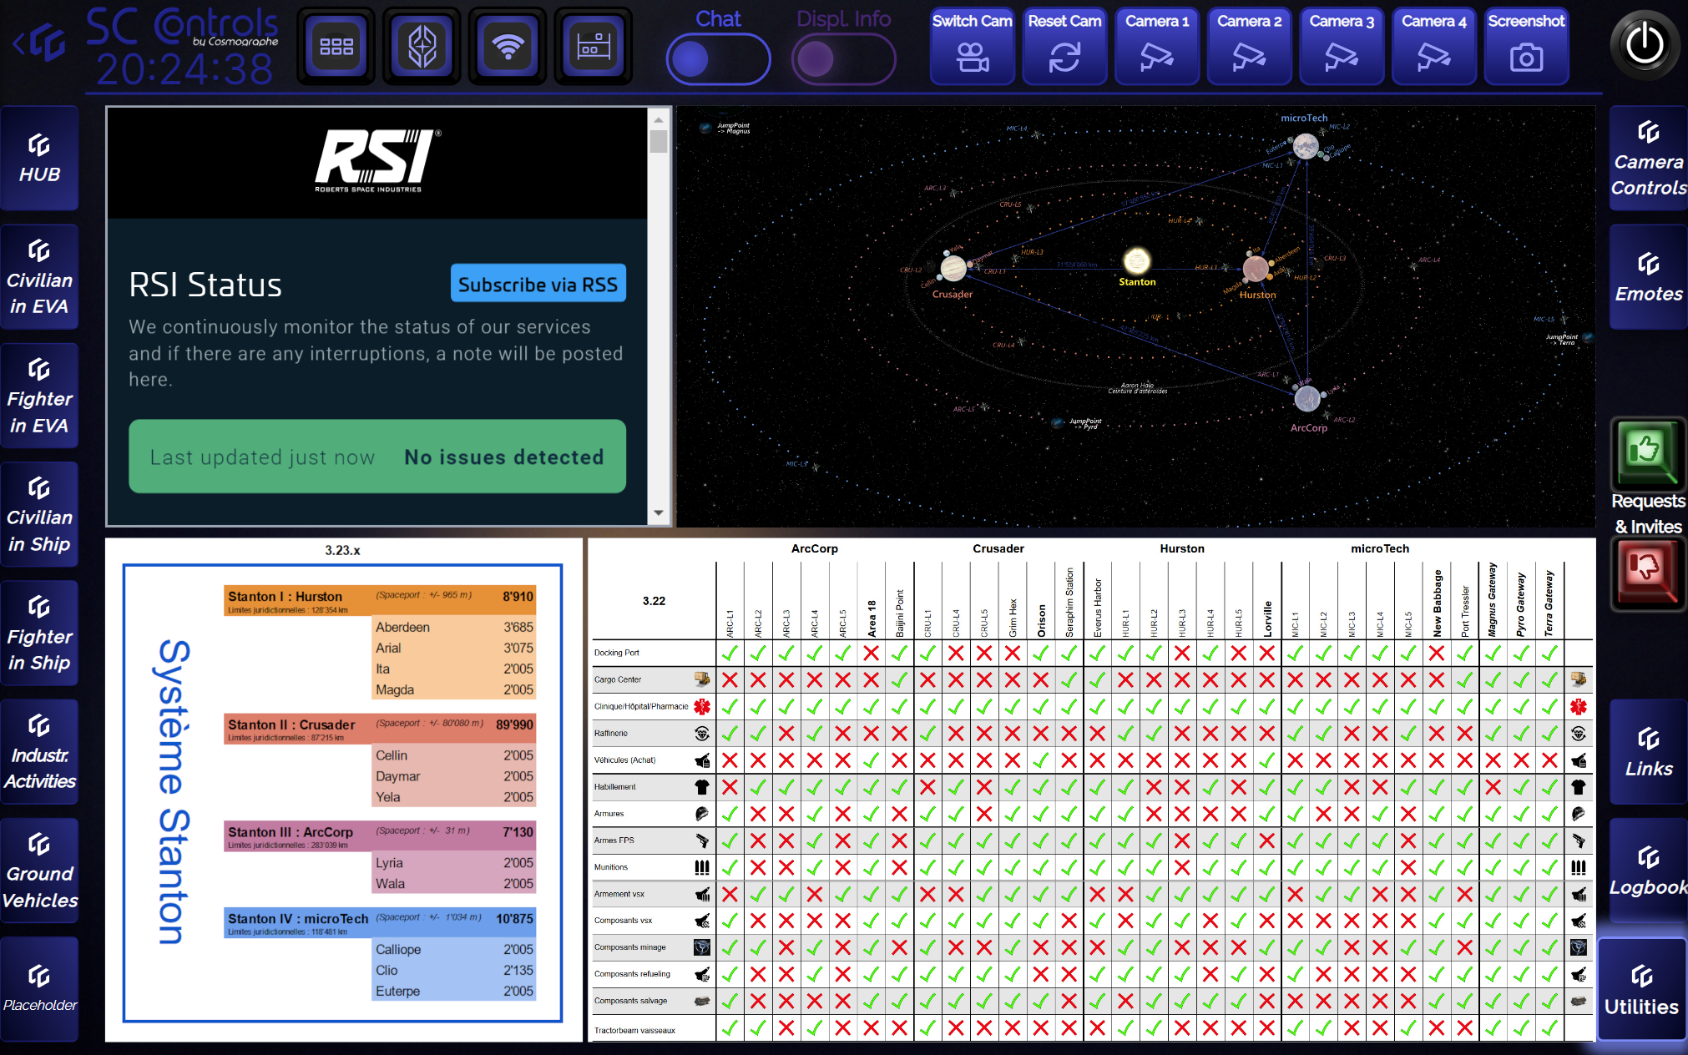
Task: Click the RSI status scrollbar up arrow
Action: [x=659, y=119]
